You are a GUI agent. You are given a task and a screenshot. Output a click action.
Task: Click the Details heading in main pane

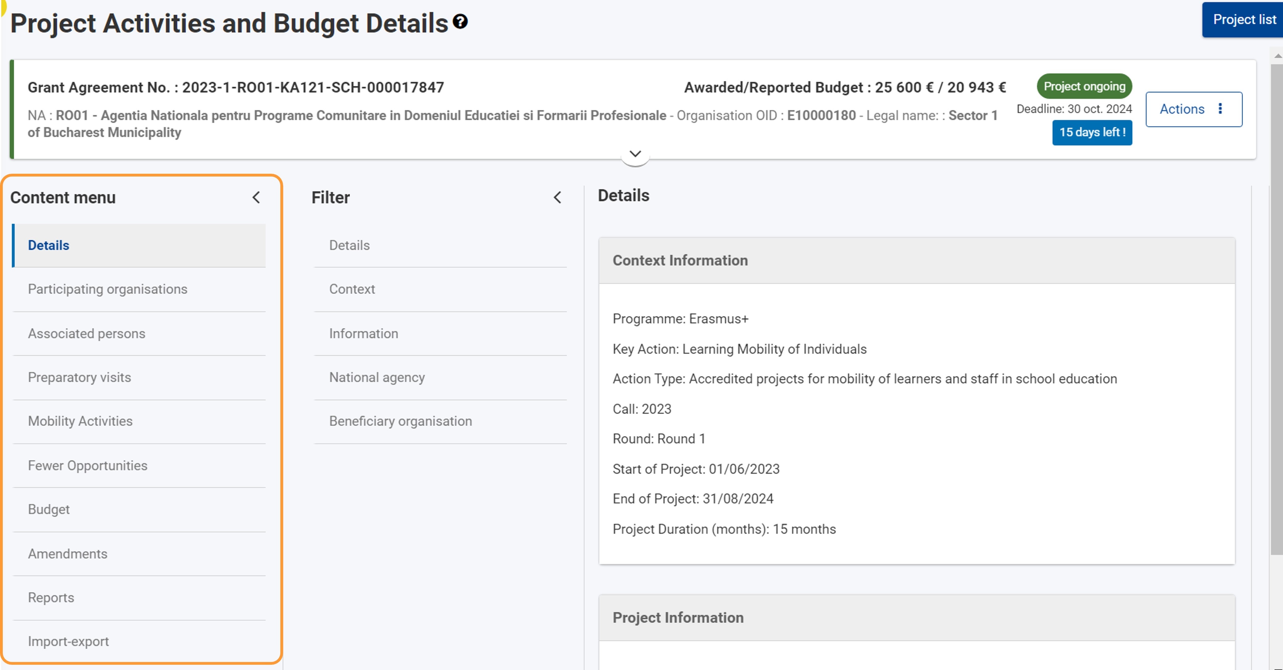[624, 196]
